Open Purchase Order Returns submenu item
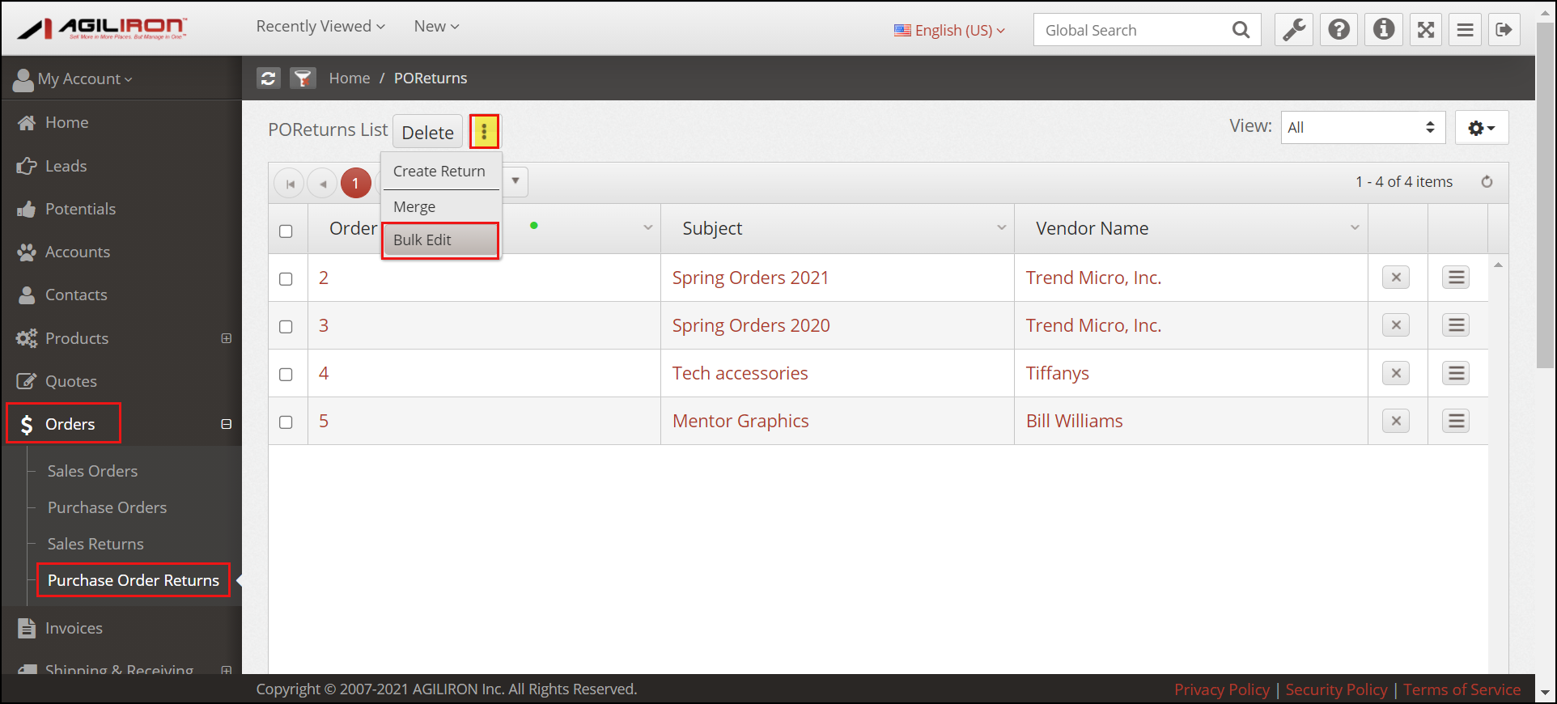Viewport: 1557px width, 704px height. pos(134,580)
